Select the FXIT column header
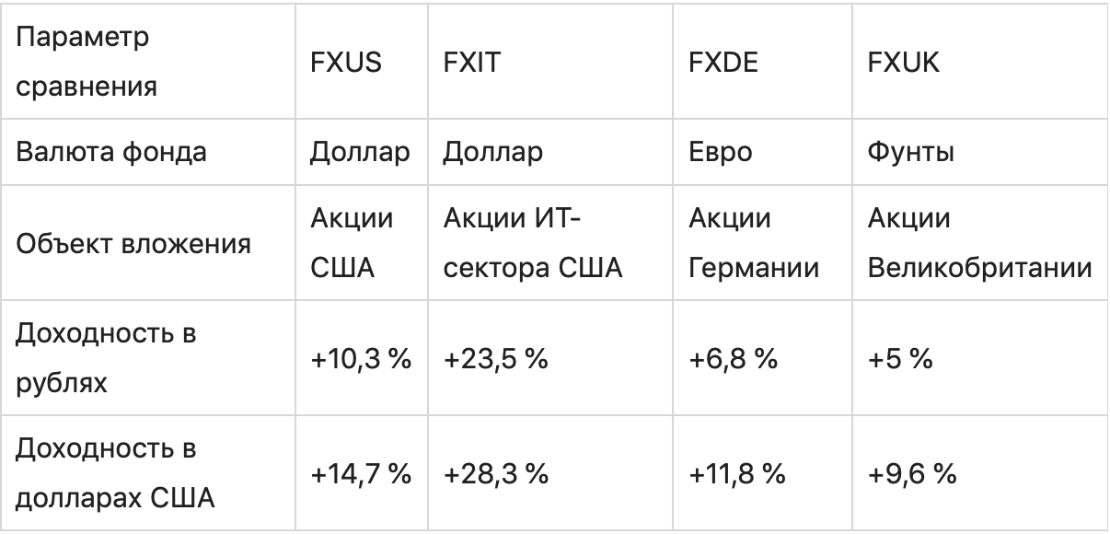The height and width of the screenshot is (534, 1110). [x=471, y=63]
